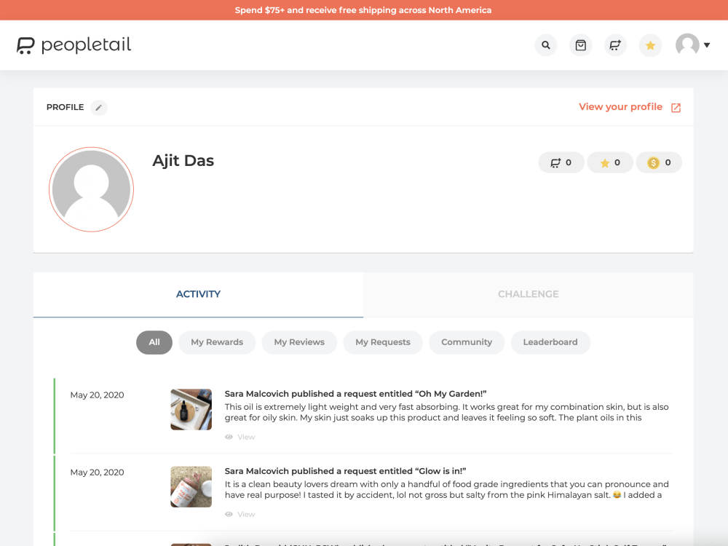Click the eye icon under Glow is in
This screenshot has width=728, height=546.
229,514
